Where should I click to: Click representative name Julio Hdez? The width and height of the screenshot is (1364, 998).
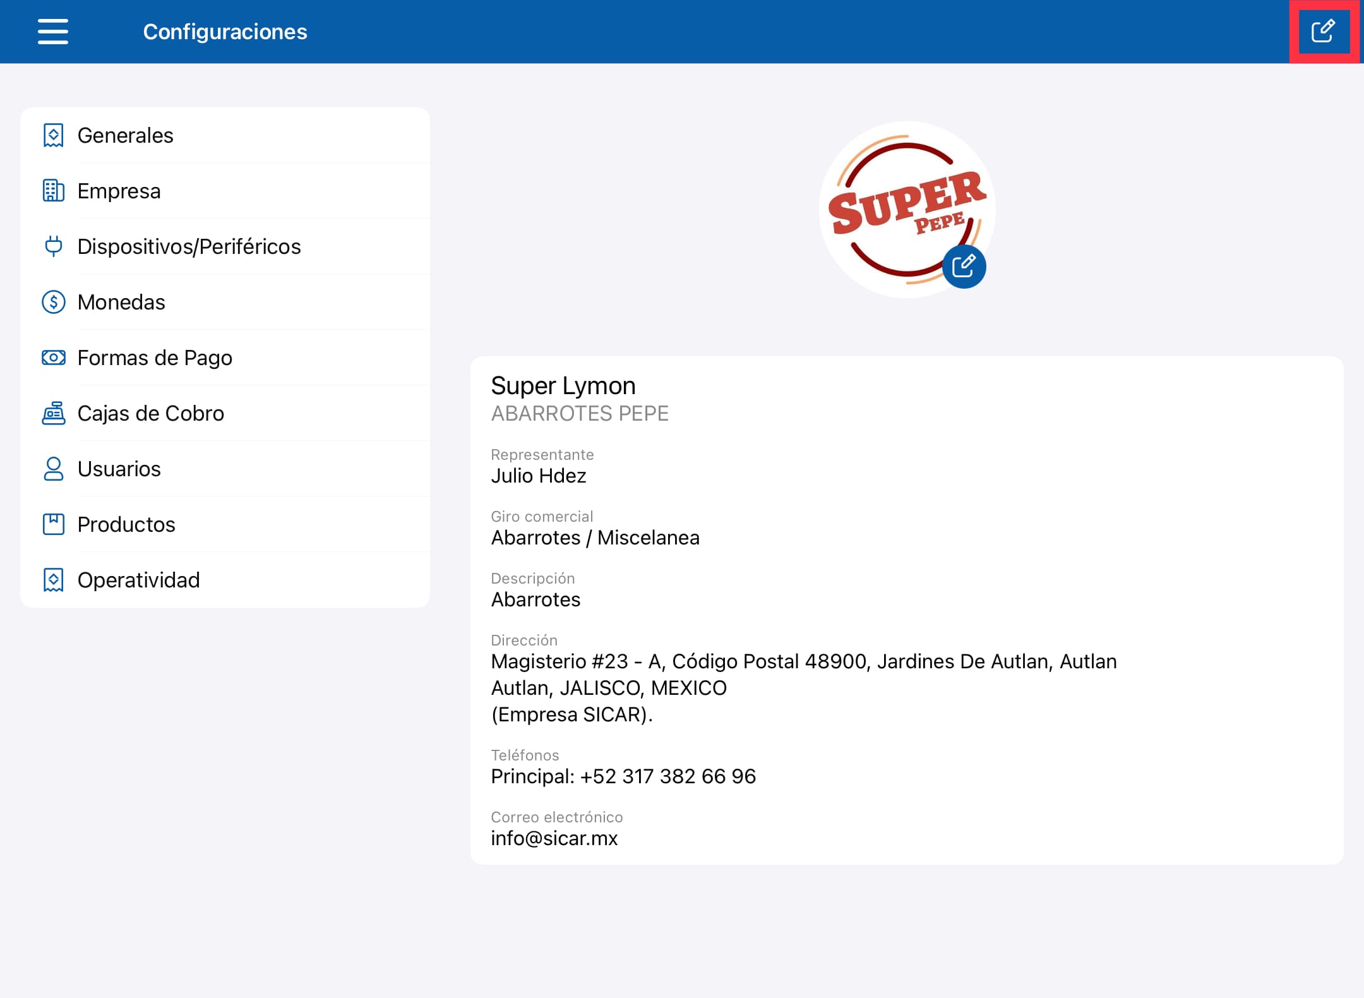point(539,476)
